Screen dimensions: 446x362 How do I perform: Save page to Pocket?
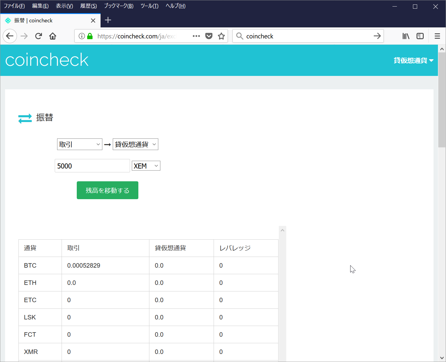[x=209, y=36]
